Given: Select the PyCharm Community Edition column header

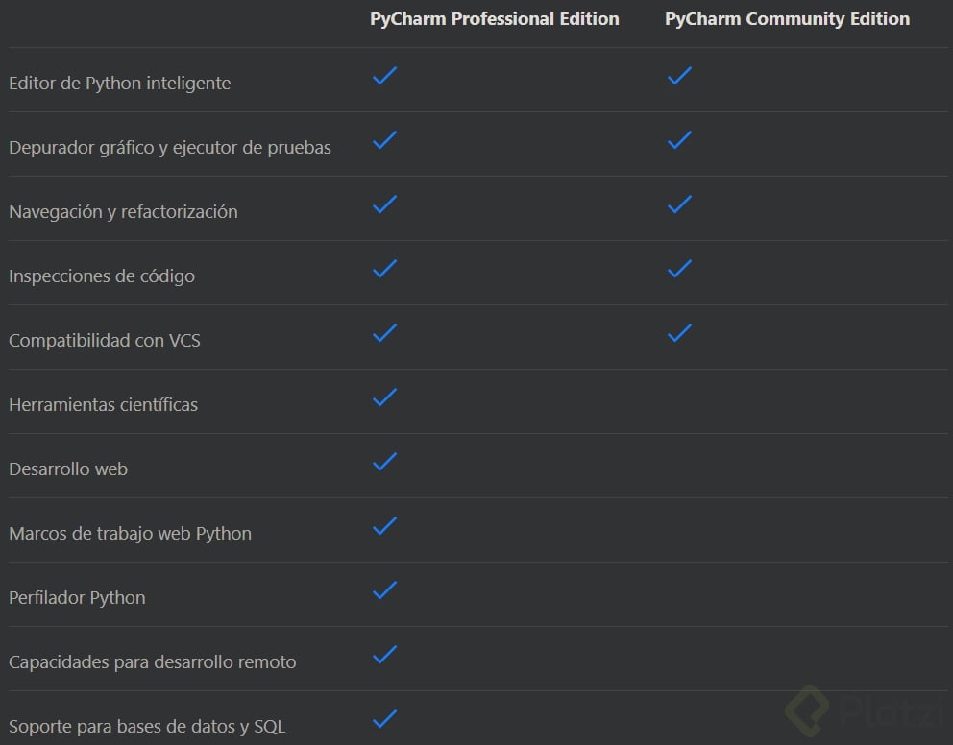Looking at the screenshot, I should pos(787,18).
